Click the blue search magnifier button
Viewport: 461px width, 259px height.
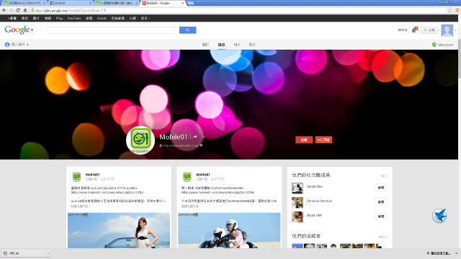(187, 30)
